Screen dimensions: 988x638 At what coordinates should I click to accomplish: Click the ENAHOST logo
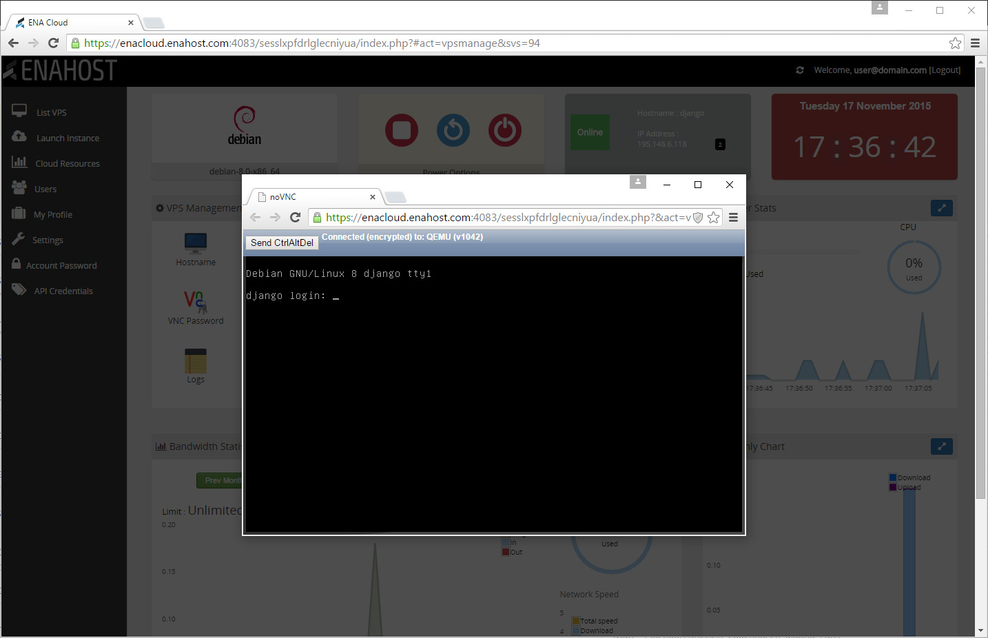coord(61,70)
